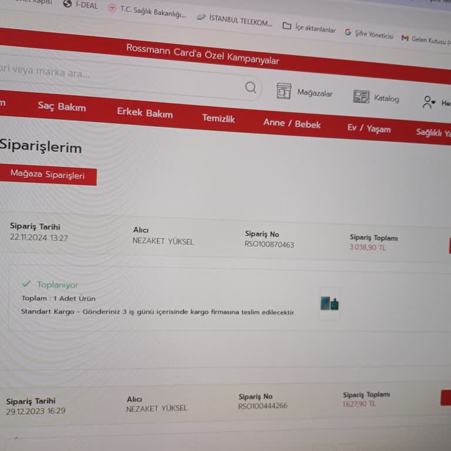Click order total 3.038,90 TL
The height and width of the screenshot is (451, 451).
coord(368,247)
